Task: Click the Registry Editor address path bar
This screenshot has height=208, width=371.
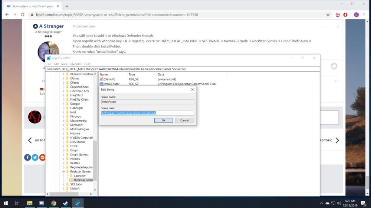Action: click(x=183, y=69)
